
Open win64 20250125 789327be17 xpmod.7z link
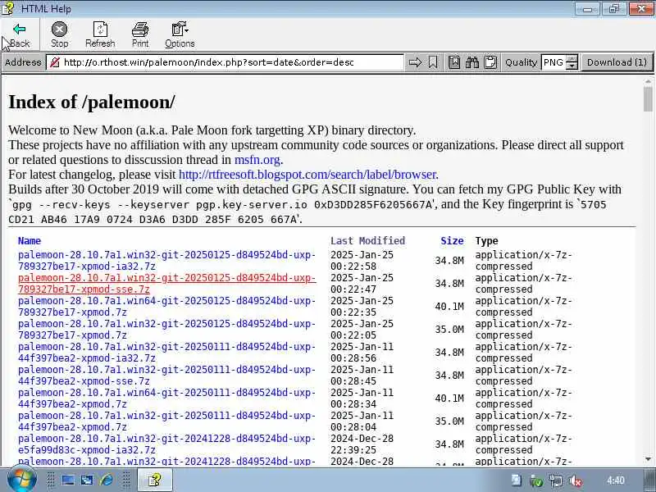point(166,306)
